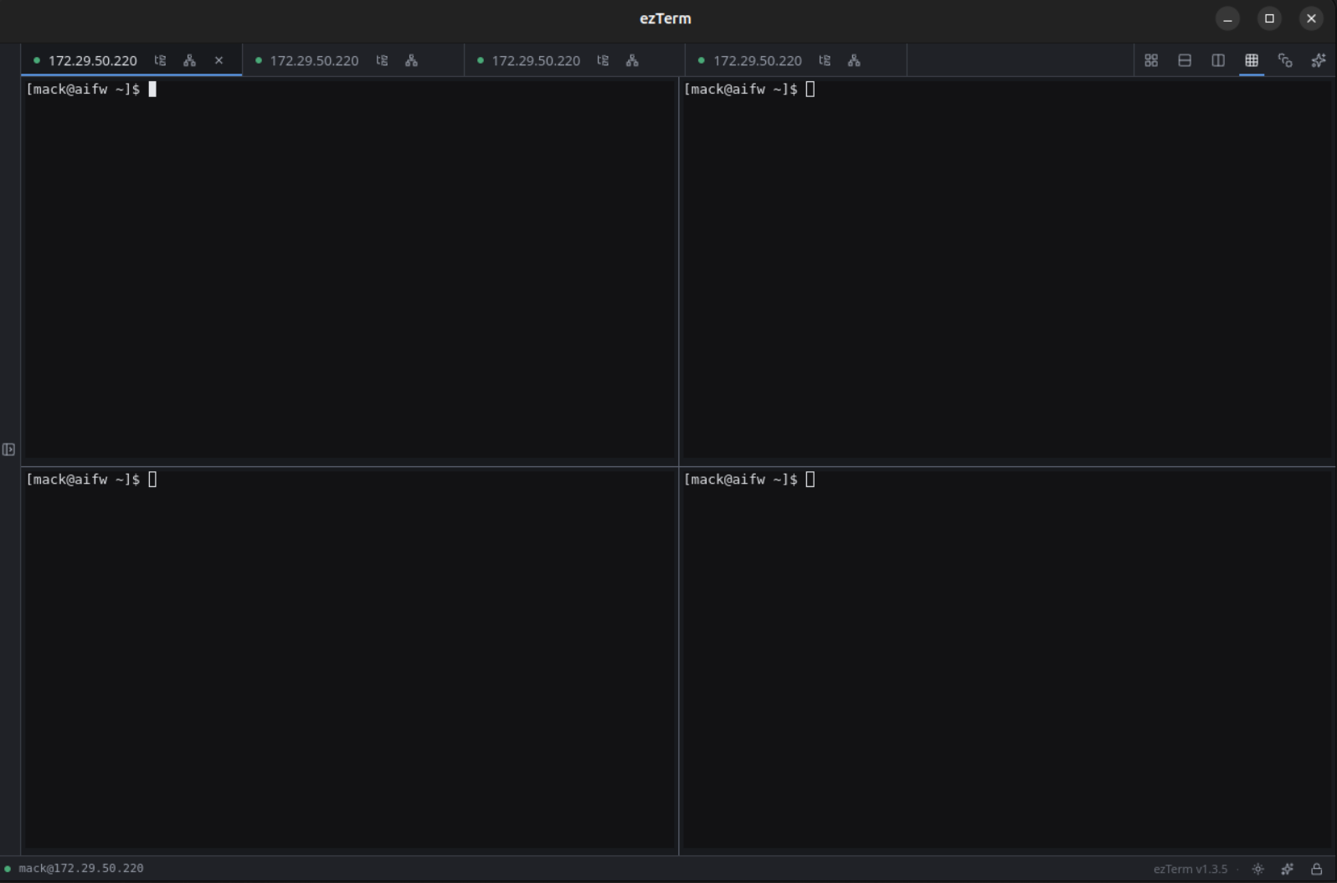
Task: Close the ezTerm window
Action: coord(1311,18)
